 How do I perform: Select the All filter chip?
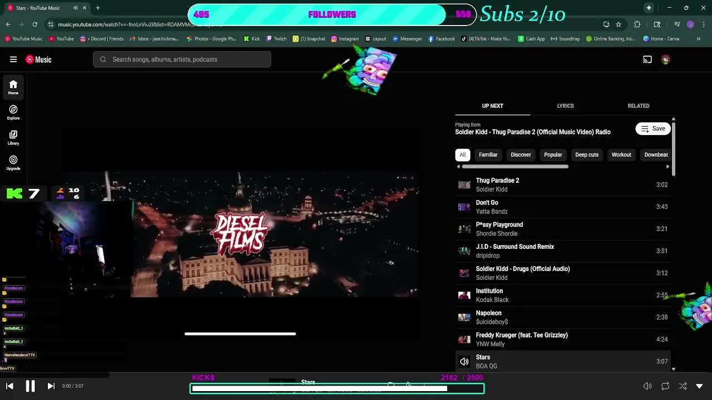click(462, 154)
